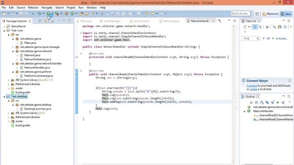Viewport: 294px width, 165px height.
Task: Click the Activate... link in Task List
Action: 282,38
